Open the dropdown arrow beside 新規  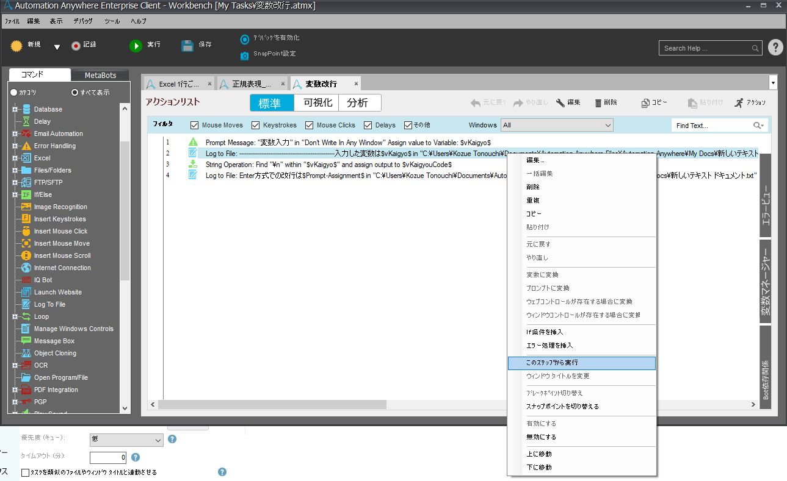pos(57,48)
